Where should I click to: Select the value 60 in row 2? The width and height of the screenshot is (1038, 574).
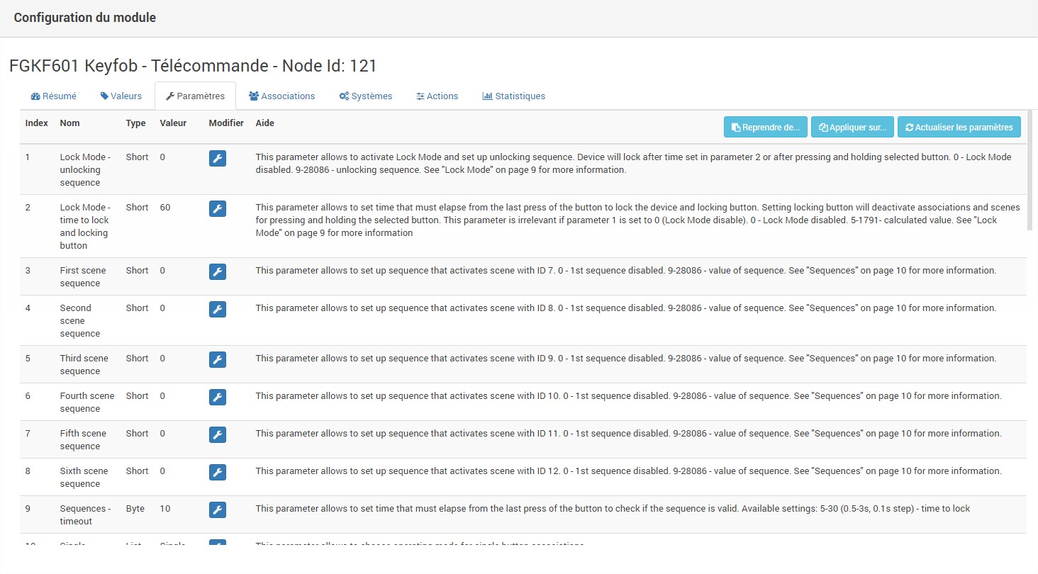(x=165, y=208)
